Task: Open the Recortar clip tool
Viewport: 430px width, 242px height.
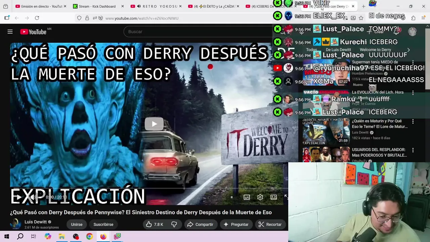Action: pos(270,225)
